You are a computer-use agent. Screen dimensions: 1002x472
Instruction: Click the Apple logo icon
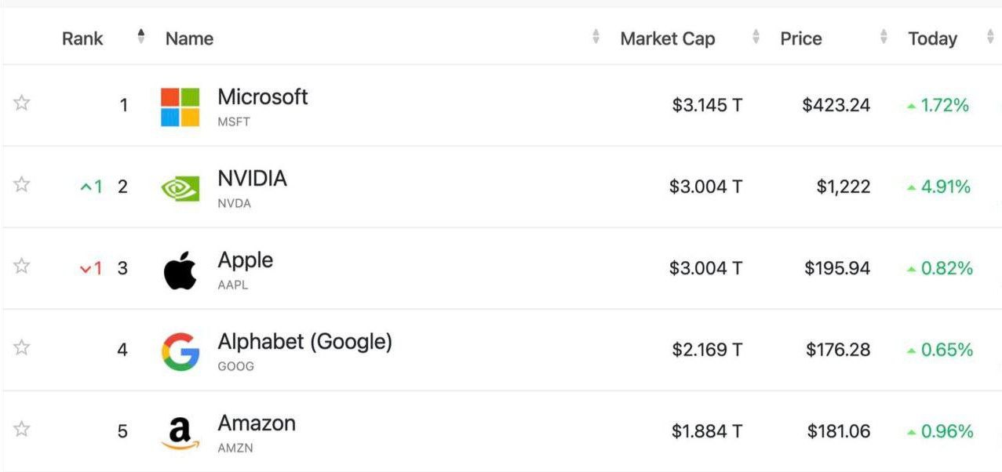(180, 270)
